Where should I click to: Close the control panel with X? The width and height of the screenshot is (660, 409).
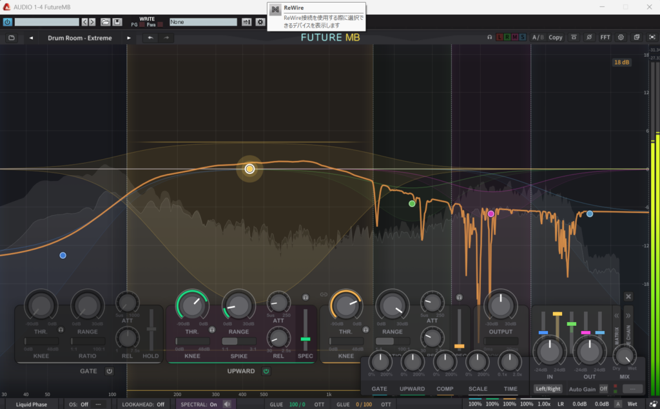628,297
